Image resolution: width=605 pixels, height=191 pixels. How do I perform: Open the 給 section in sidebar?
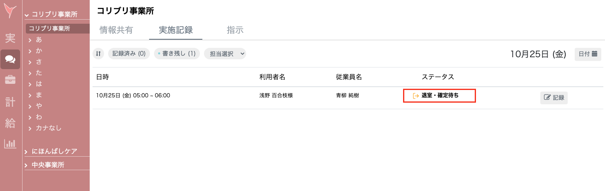10,123
